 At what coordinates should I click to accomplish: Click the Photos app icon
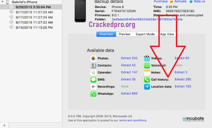[93, 58]
